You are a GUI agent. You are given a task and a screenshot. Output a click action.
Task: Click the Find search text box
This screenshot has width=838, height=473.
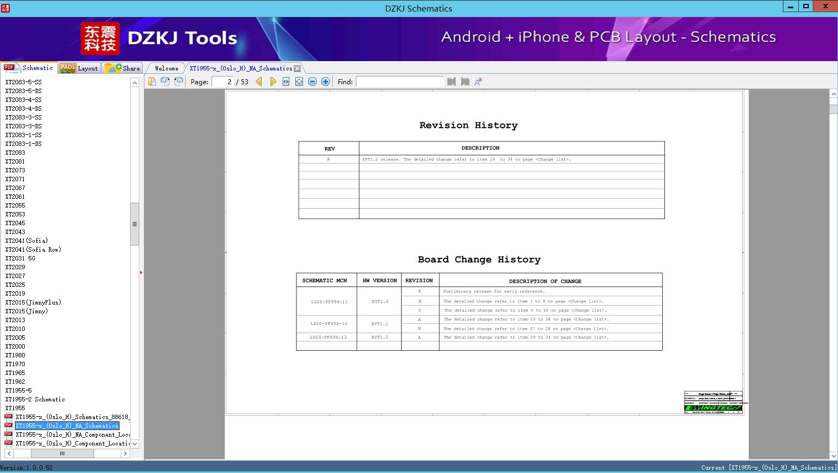click(x=399, y=81)
